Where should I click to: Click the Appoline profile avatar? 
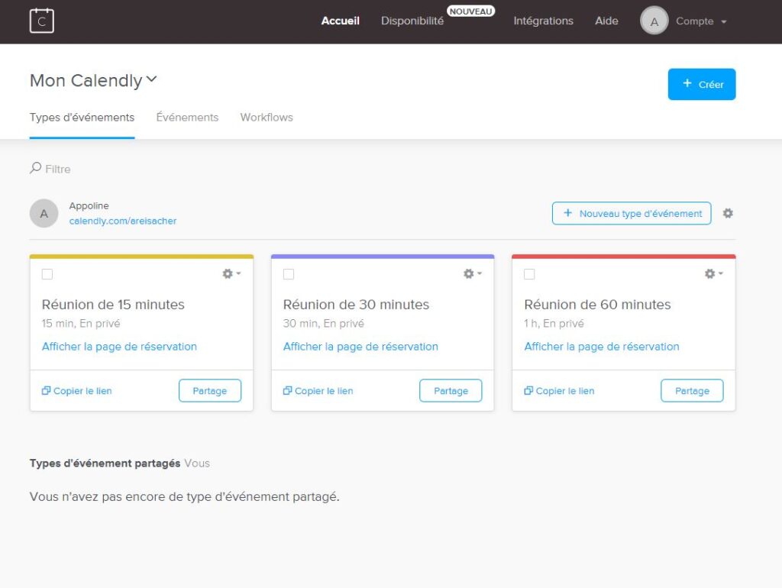point(44,213)
